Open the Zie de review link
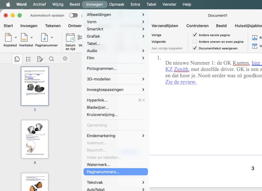Image resolution: width=262 pixels, height=191 pixels. click(181, 82)
